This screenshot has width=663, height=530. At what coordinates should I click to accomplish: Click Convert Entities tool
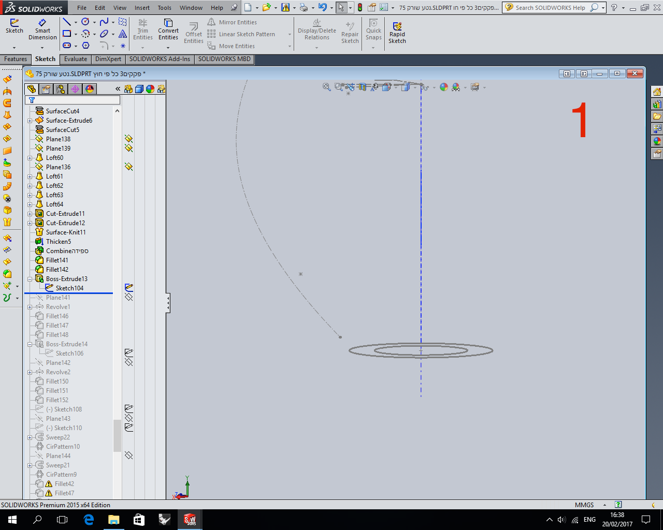(168, 30)
